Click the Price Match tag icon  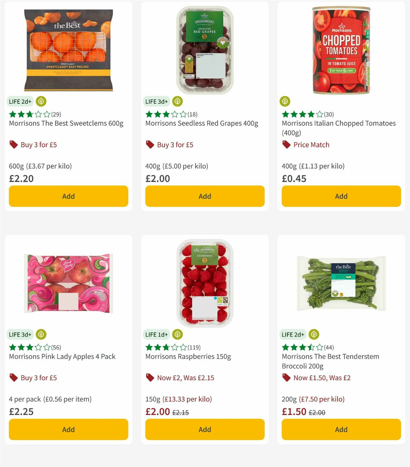(x=286, y=144)
